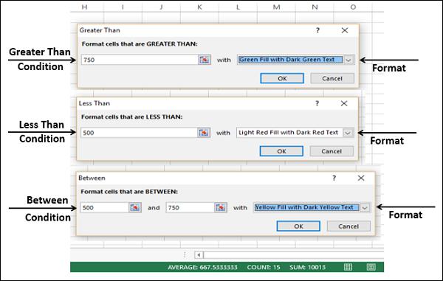443x281 pixels.
Task: Click range selector beside 500 in Between dialog
Action: (x=135, y=208)
